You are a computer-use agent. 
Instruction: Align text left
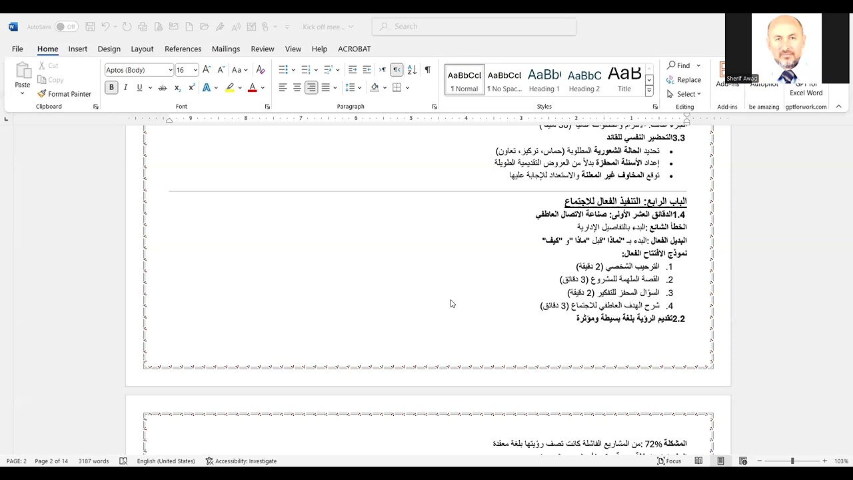[x=283, y=87]
